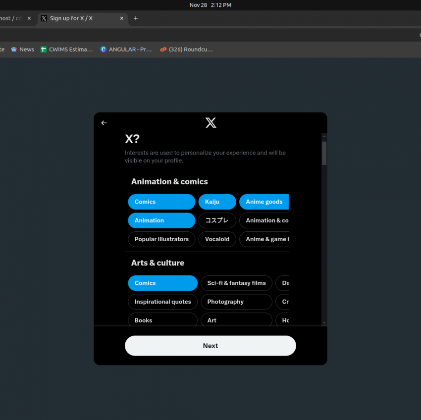Viewport: 421px width, 420px height.
Task: Select the Books interest chip
Action: pyautogui.click(x=163, y=319)
